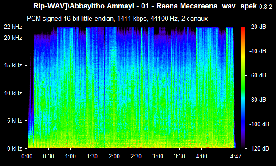276x166 pixels.
Task: Select the 15 kHz frequency axis label
Action: click(x=13, y=66)
